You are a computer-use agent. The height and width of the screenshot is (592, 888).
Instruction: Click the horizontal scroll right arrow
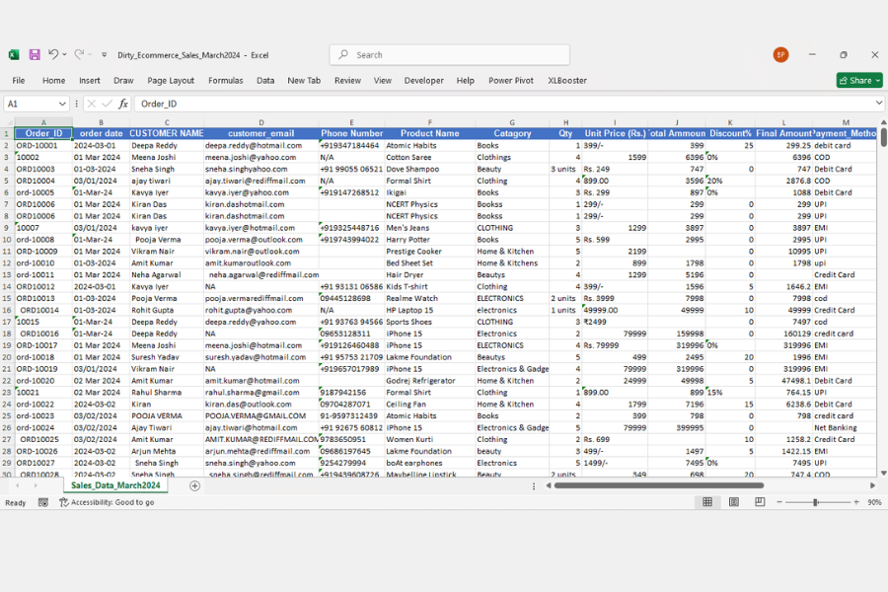tap(872, 485)
